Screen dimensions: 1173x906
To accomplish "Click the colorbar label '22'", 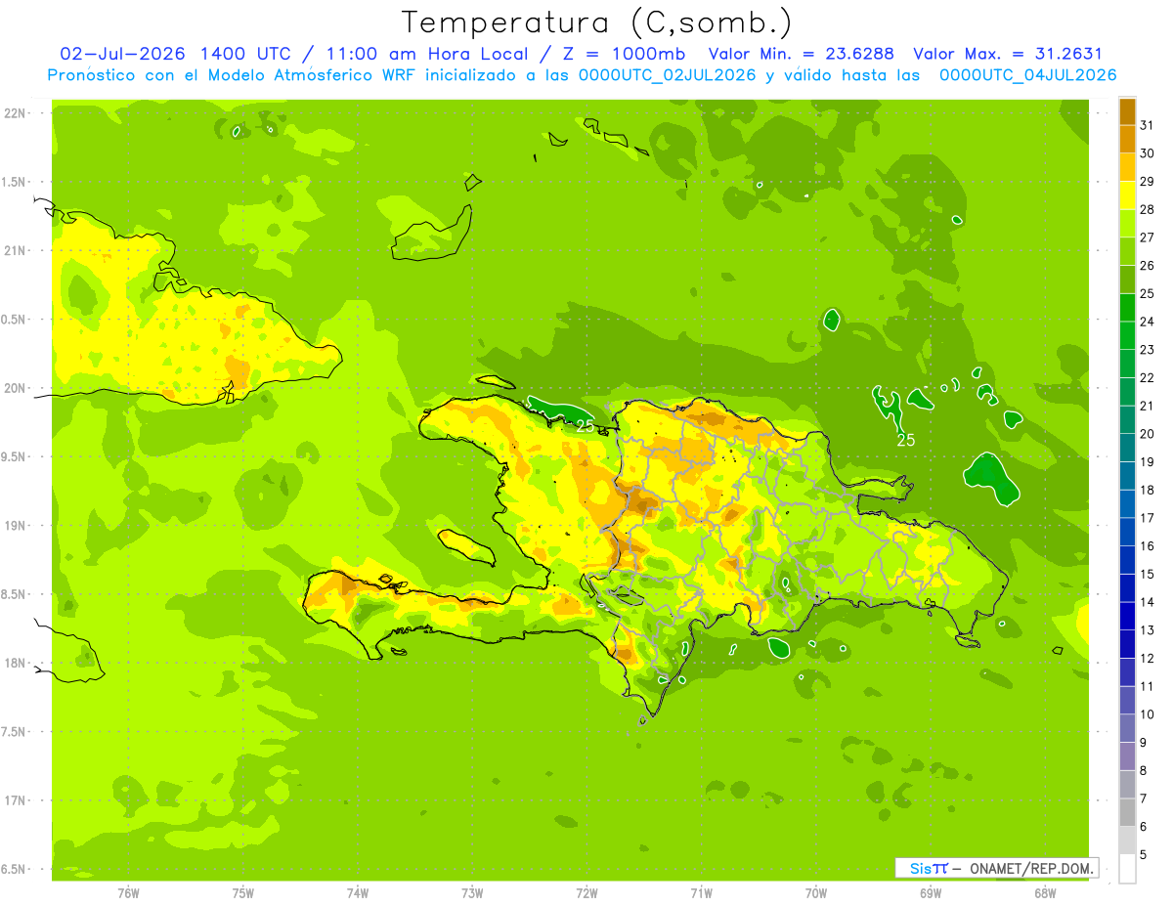I will (1148, 378).
